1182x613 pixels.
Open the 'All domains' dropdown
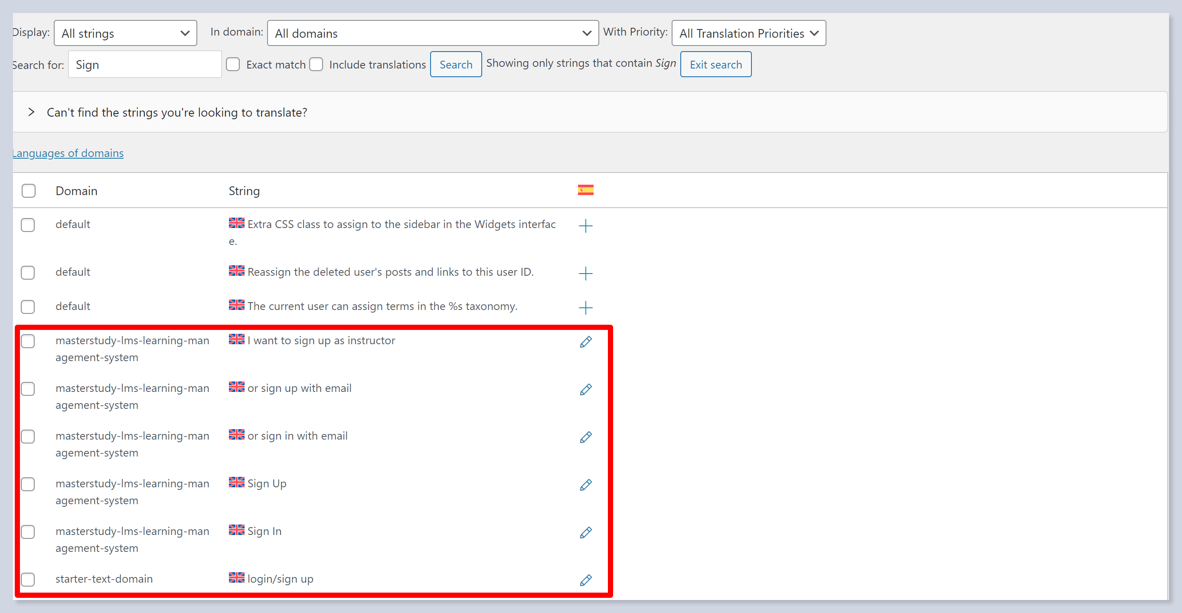point(432,33)
